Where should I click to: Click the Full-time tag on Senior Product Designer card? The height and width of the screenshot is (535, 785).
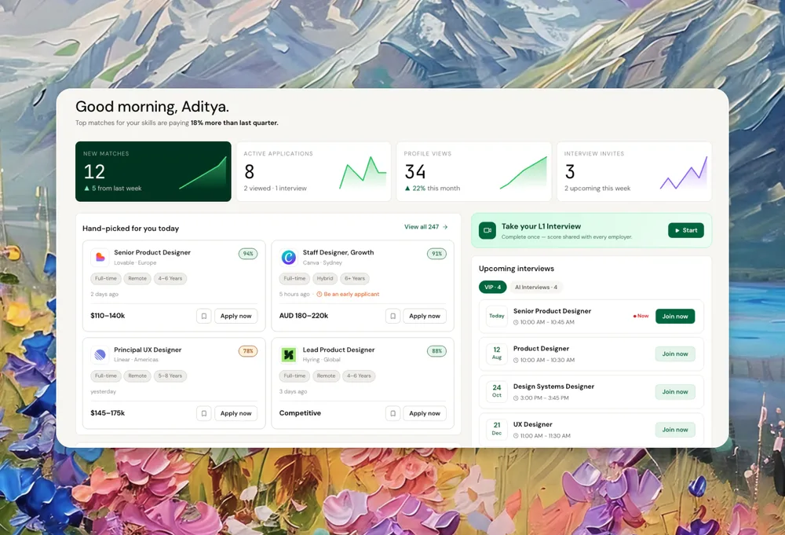pos(106,279)
